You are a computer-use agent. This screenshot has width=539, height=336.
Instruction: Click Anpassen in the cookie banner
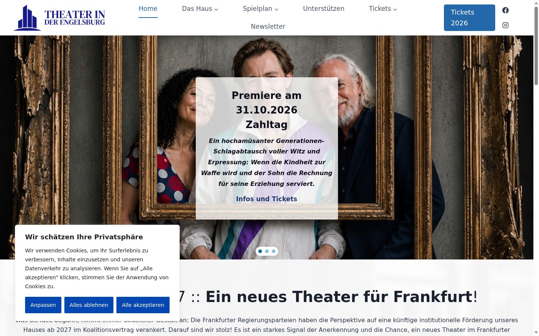43,305
